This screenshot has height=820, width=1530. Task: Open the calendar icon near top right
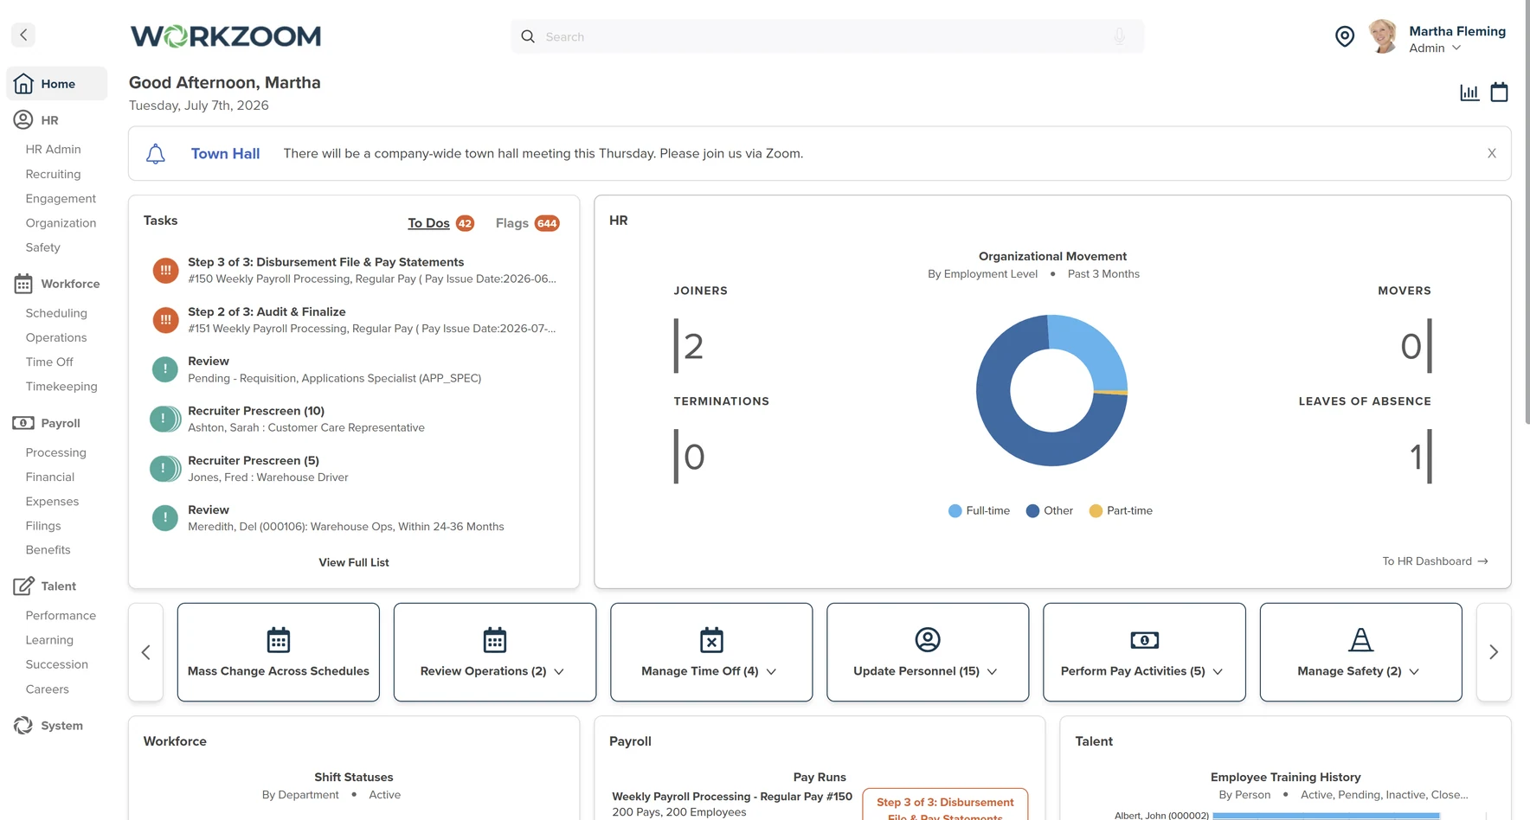tap(1499, 92)
